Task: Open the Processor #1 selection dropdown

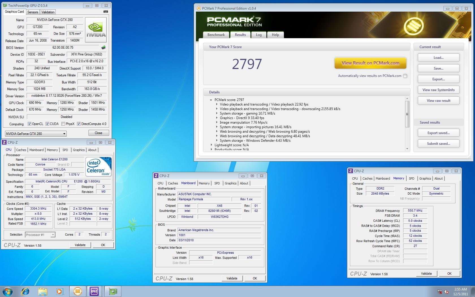Action: pos(40,234)
